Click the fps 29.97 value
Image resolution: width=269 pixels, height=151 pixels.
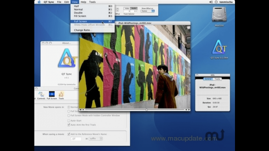[x=215, y=107]
